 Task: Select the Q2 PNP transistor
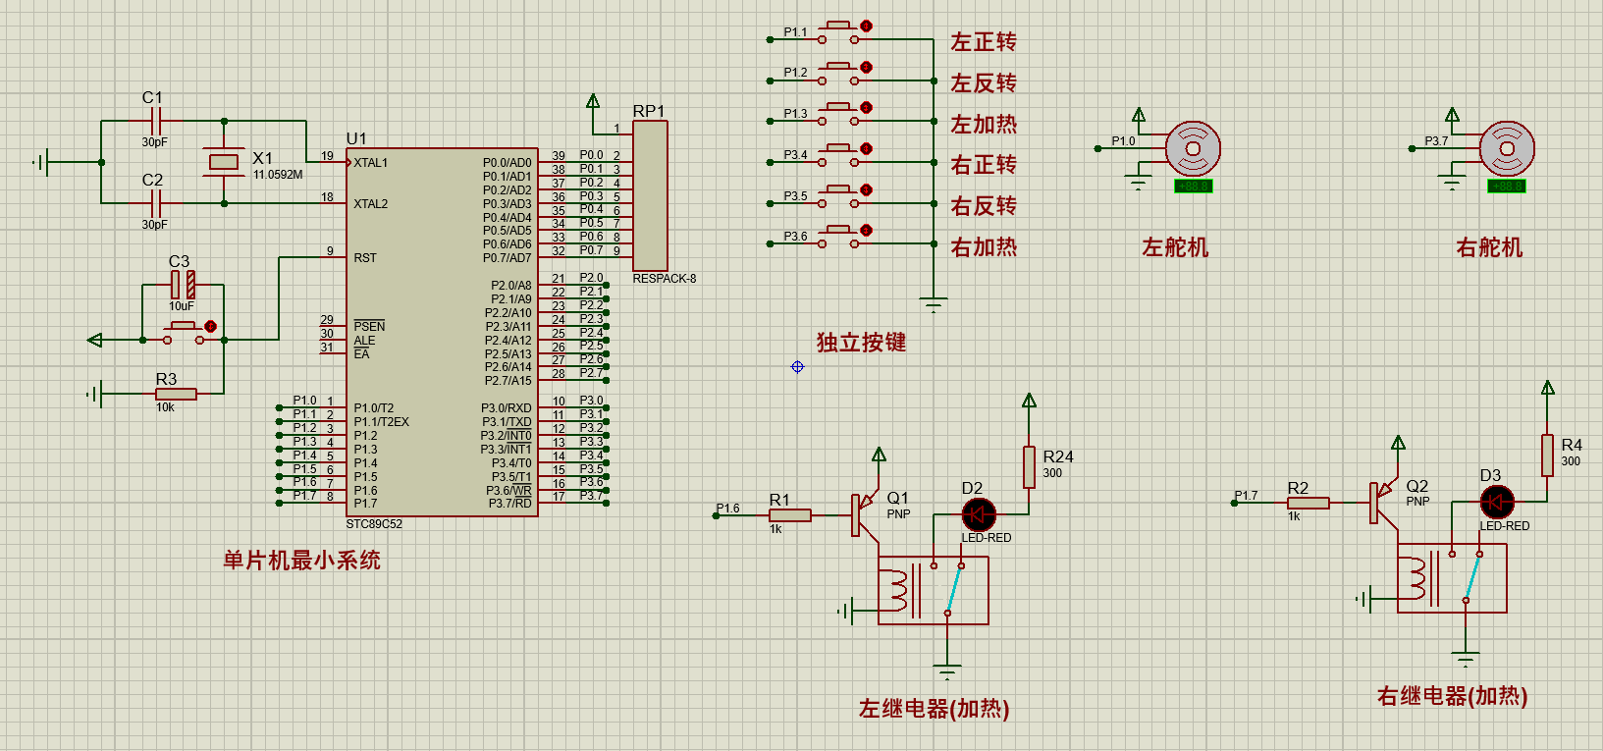pyautogui.click(x=1382, y=503)
